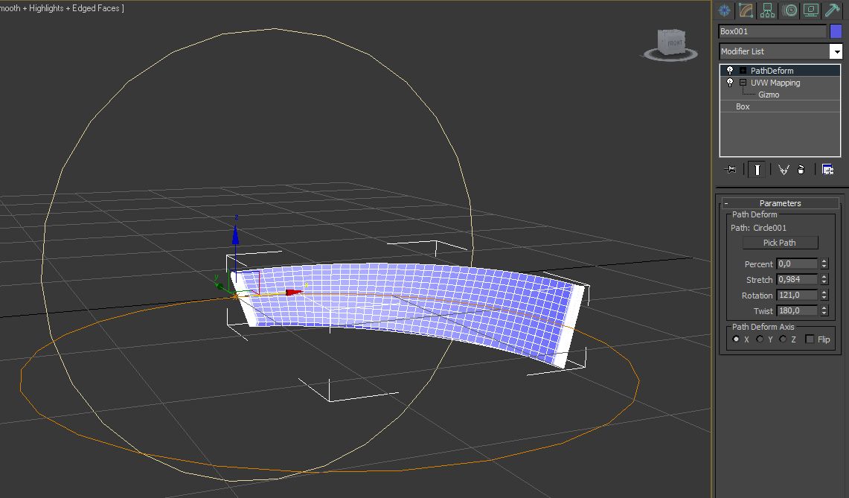This screenshot has width=849, height=498.
Task: Open the Modify command panel tab
Action: (x=746, y=10)
